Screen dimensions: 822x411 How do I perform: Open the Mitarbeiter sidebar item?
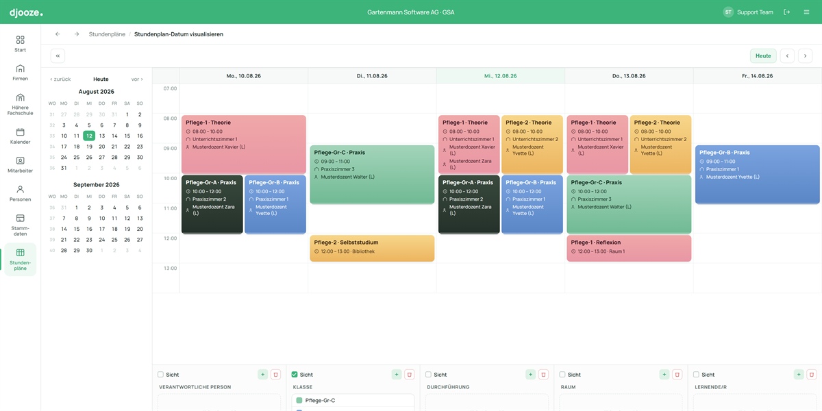coord(20,164)
